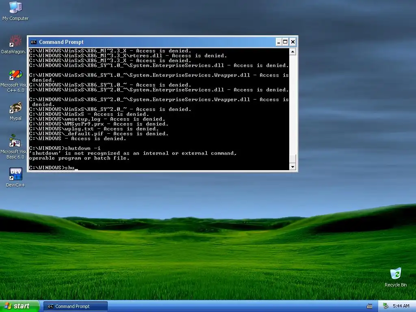
Task: Click the Command Prompt taskbar button
Action: coord(75,306)
